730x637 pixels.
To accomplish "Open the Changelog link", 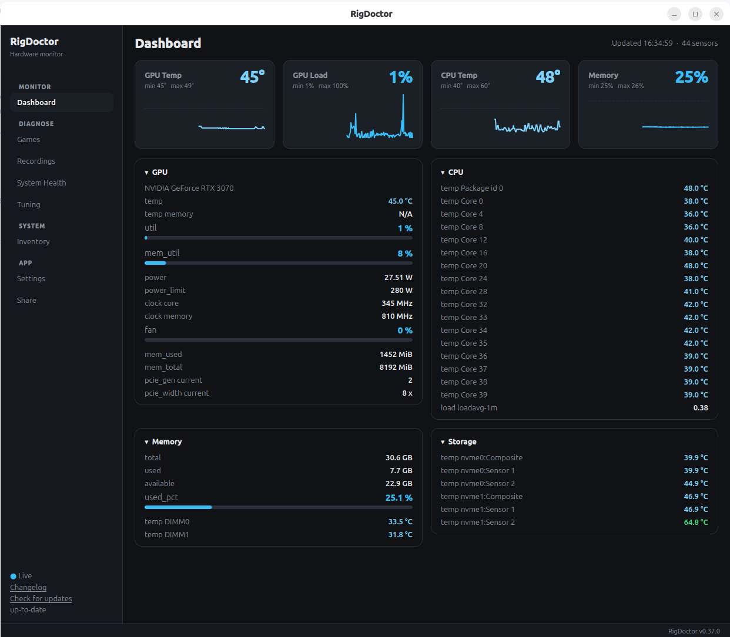I will click(x=28, y=587).
